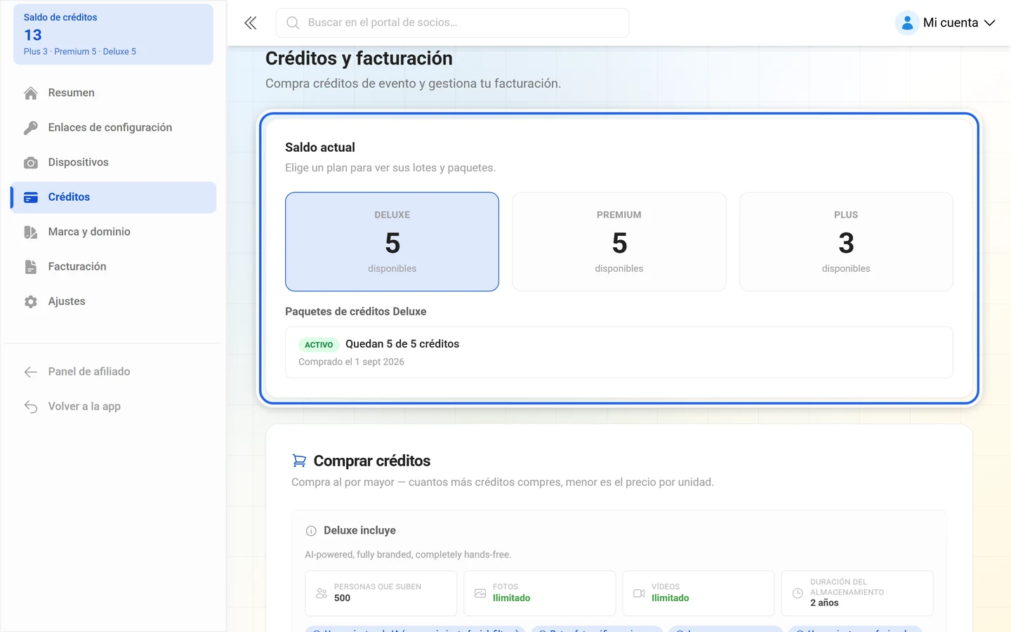Click the gear icon for Ajustes
Viewport: 1011px width, 632px height.
pos(31,302)
